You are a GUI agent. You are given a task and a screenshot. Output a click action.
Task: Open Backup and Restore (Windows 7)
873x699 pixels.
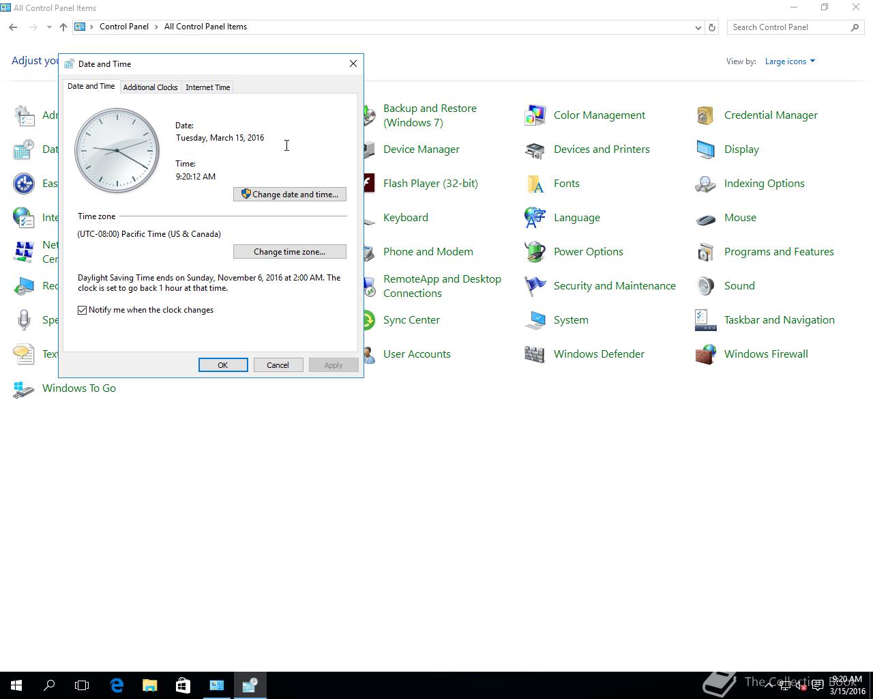pos(430,115)
